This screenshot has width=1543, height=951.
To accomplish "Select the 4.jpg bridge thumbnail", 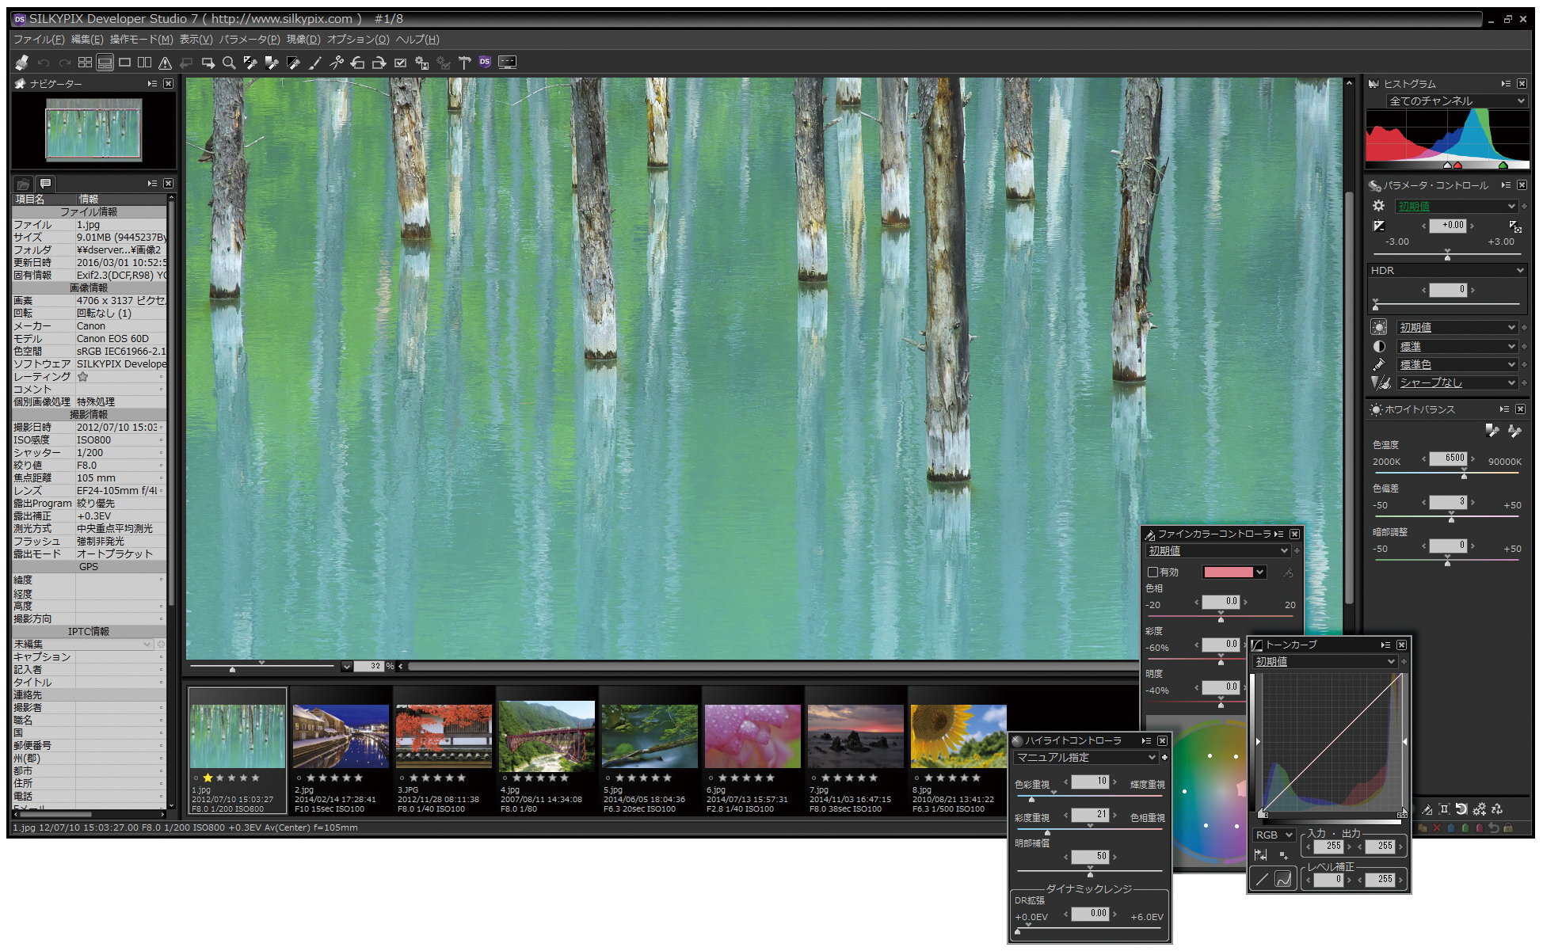I will (x=547, y=735).
